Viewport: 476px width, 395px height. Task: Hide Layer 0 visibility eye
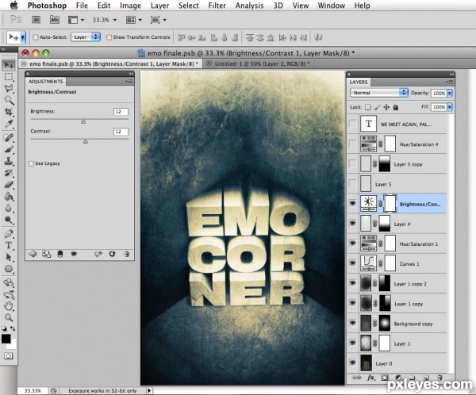(x=352, y=362)
